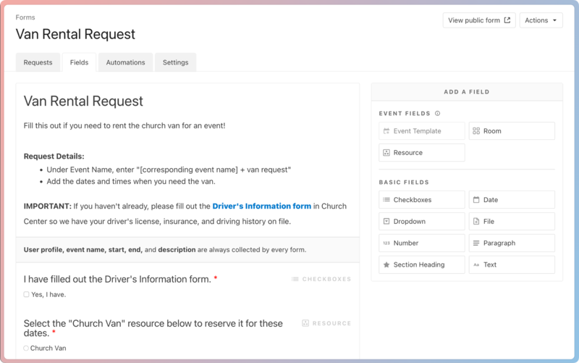Click the Van Rental Request form heading
This screenshot has width=579, height=363.
[x=83, y=101]
